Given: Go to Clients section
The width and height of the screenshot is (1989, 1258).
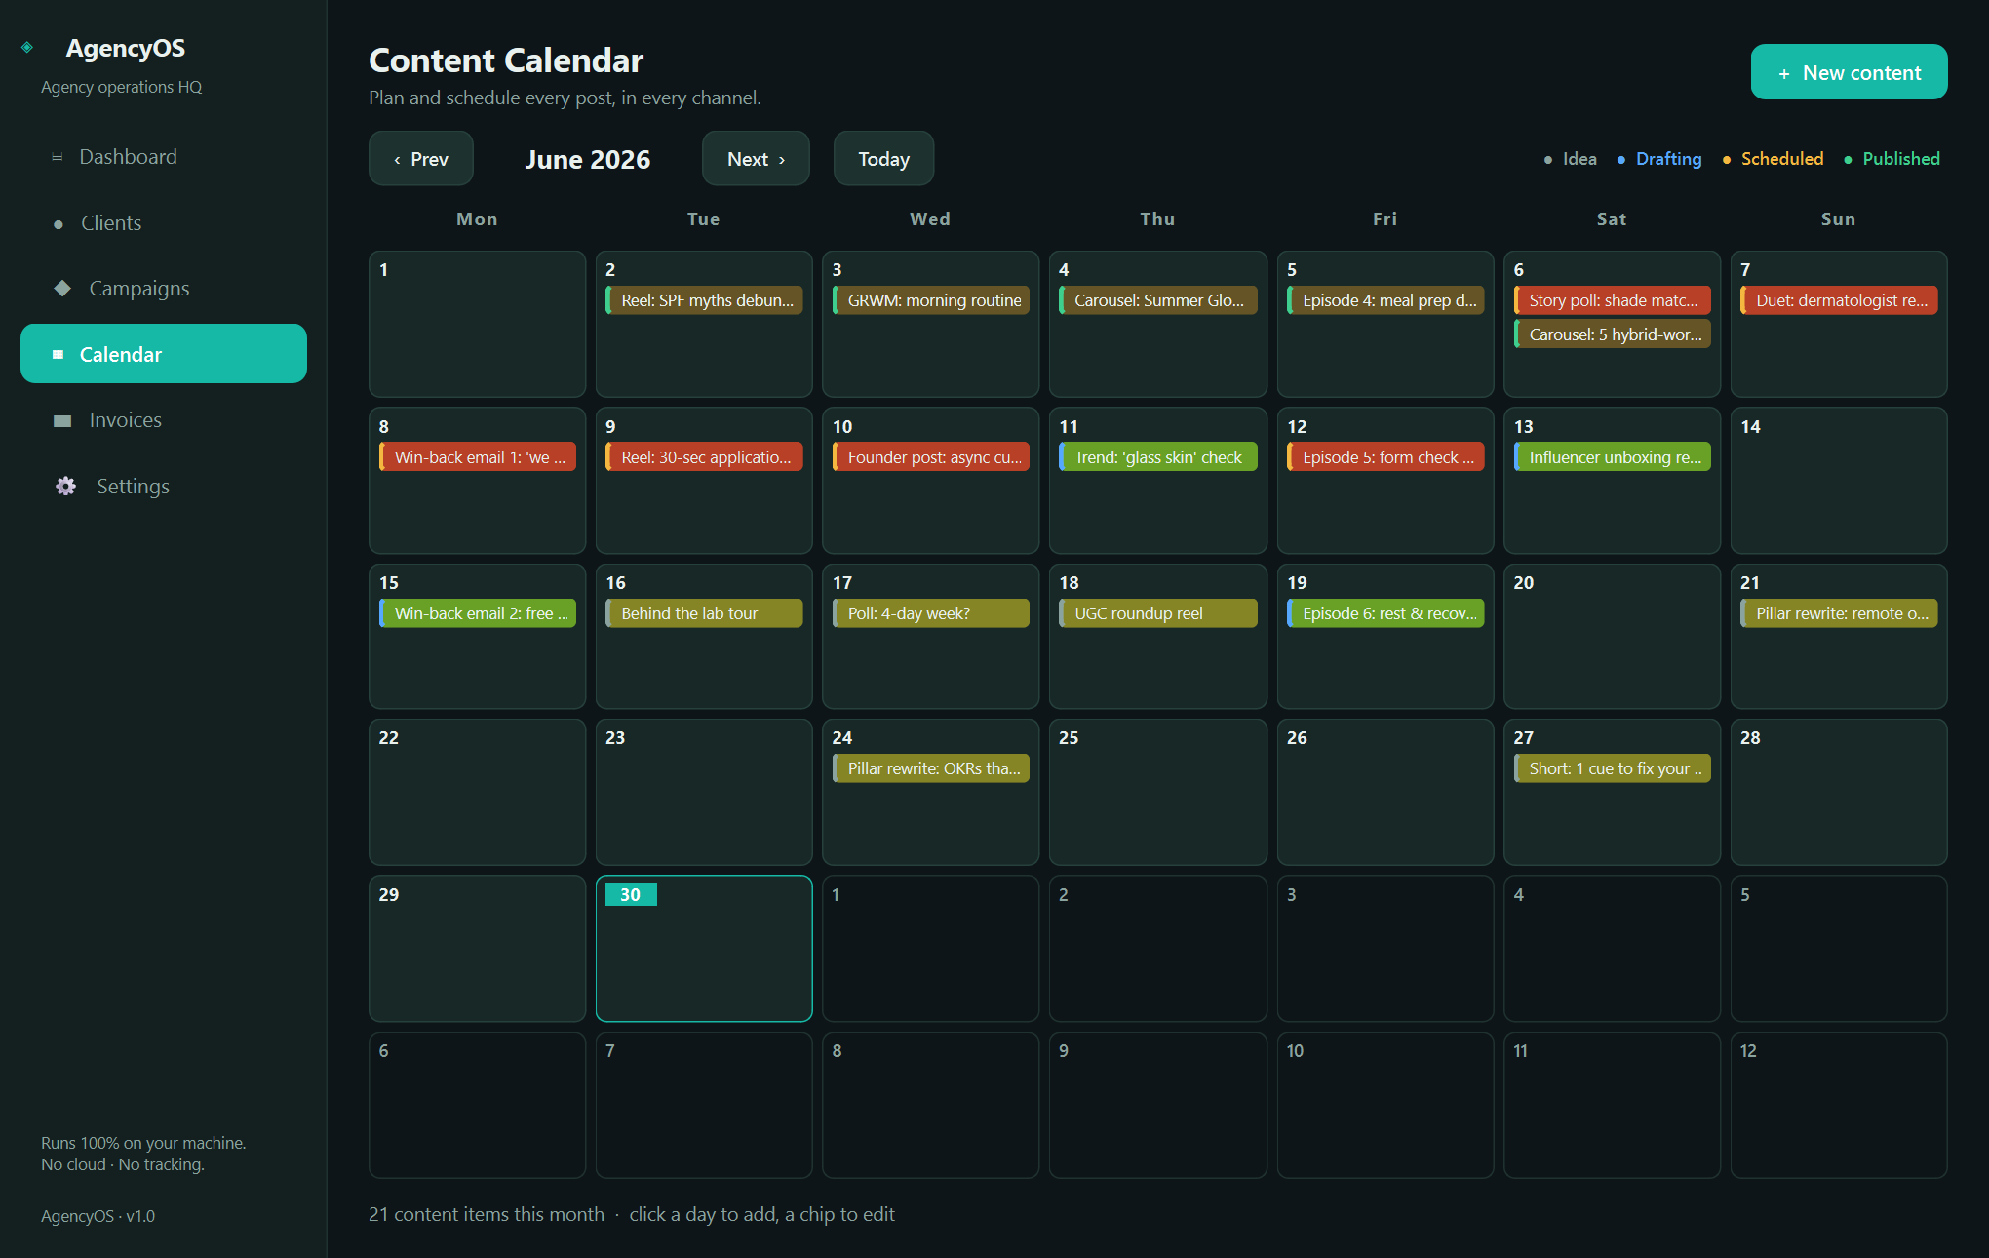Looking at the screenshot, I should coord(164,223).
